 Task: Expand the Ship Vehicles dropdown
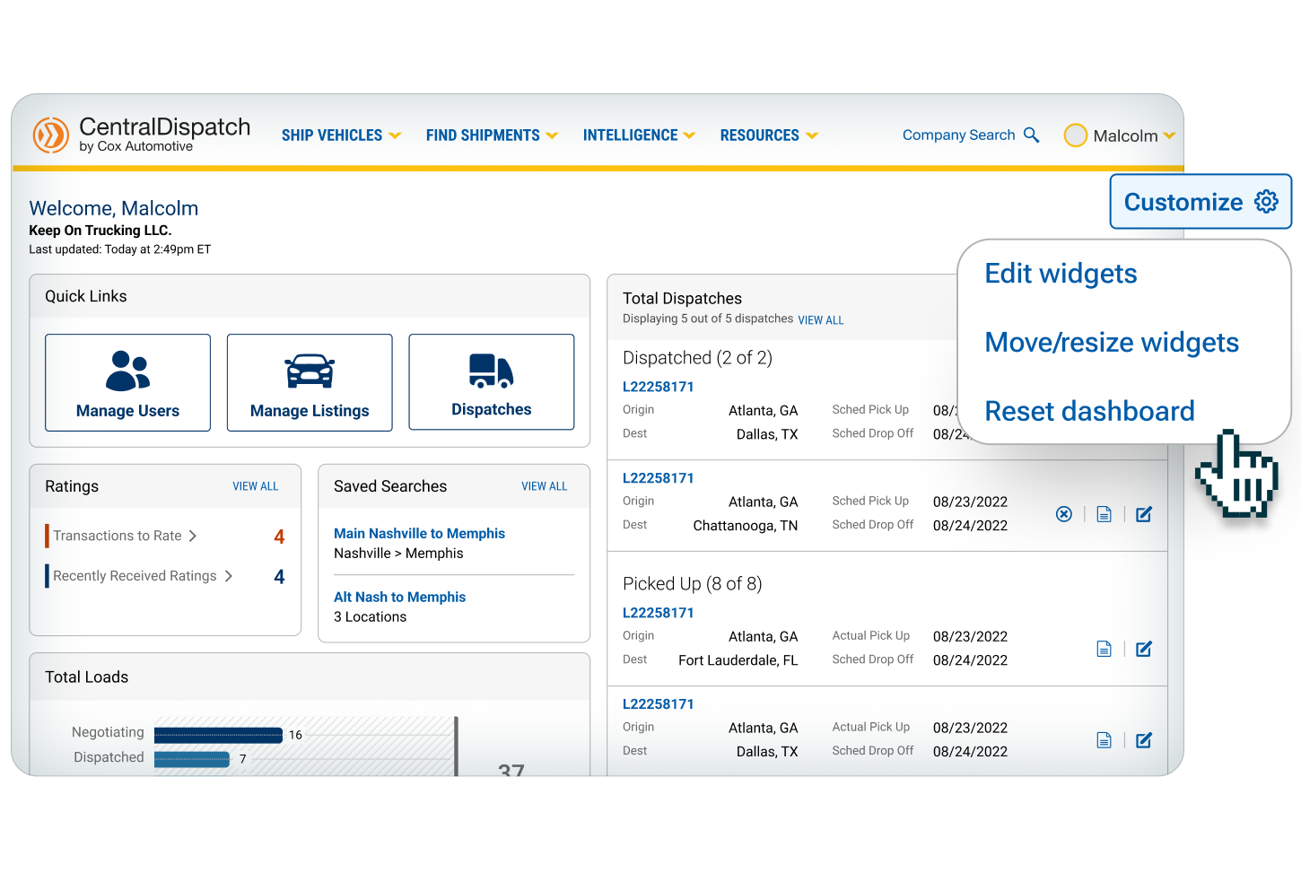tap(341, 135)
